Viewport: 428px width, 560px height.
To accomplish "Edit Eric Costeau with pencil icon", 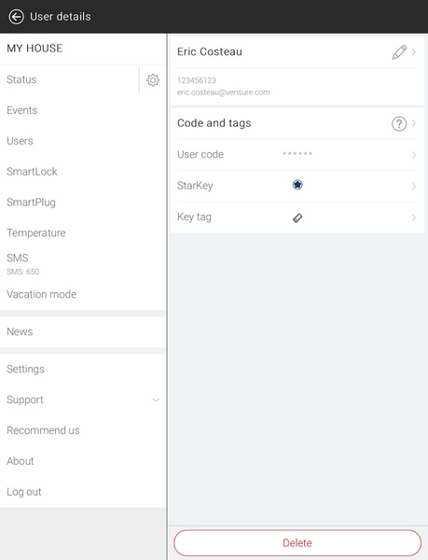I will point(399,52).
